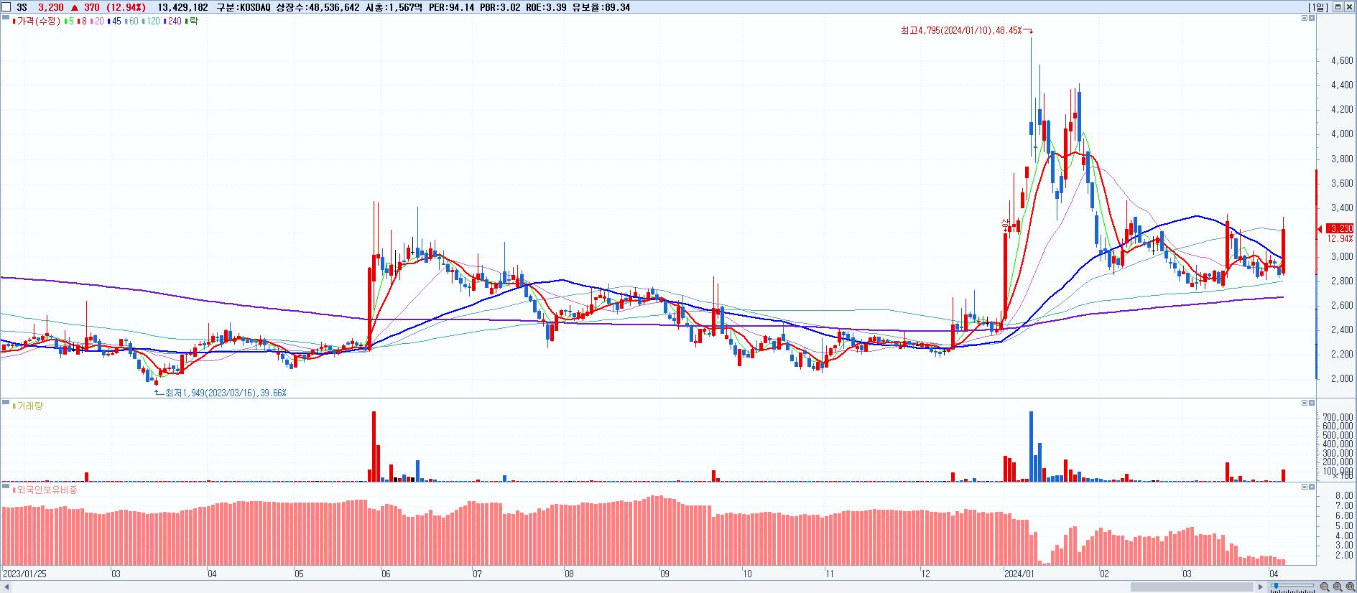Click the [1일] period indicator

pyautogui.click(x=1318, y=7)
